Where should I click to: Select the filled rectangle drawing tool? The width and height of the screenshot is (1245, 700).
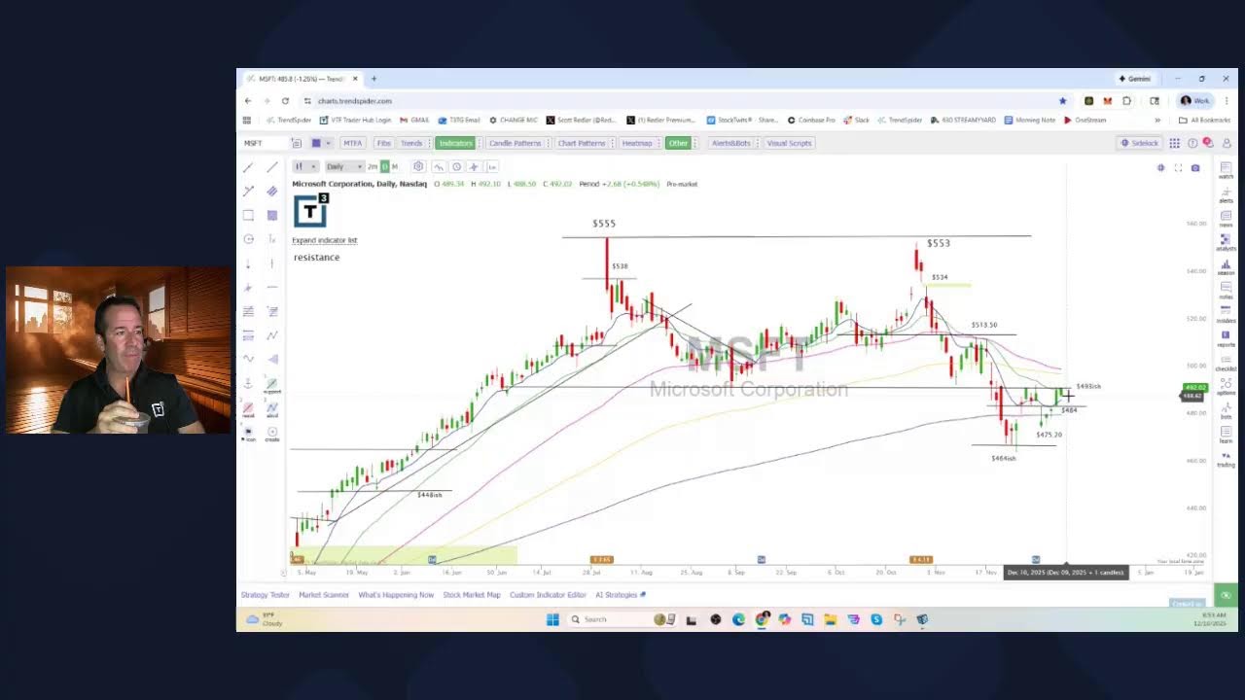[272, 215]
